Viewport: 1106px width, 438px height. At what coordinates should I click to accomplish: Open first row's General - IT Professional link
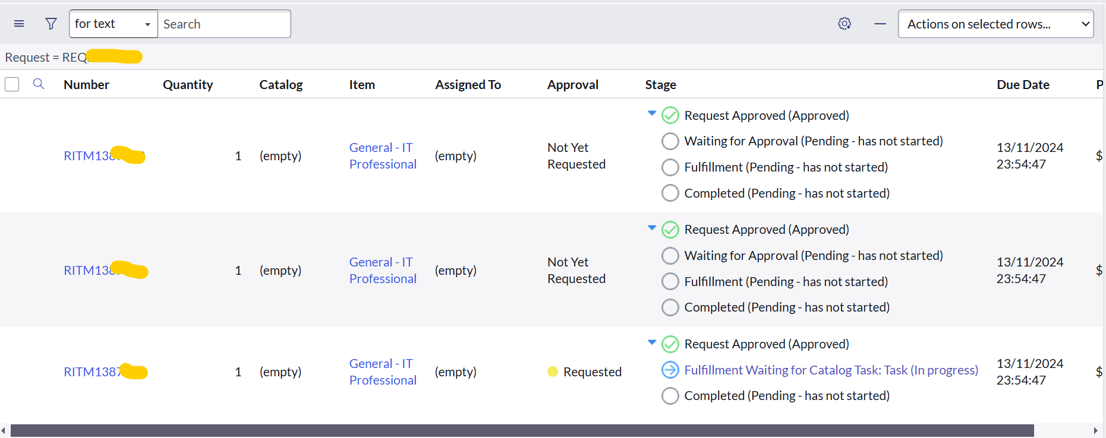click(x=383, y=155)
